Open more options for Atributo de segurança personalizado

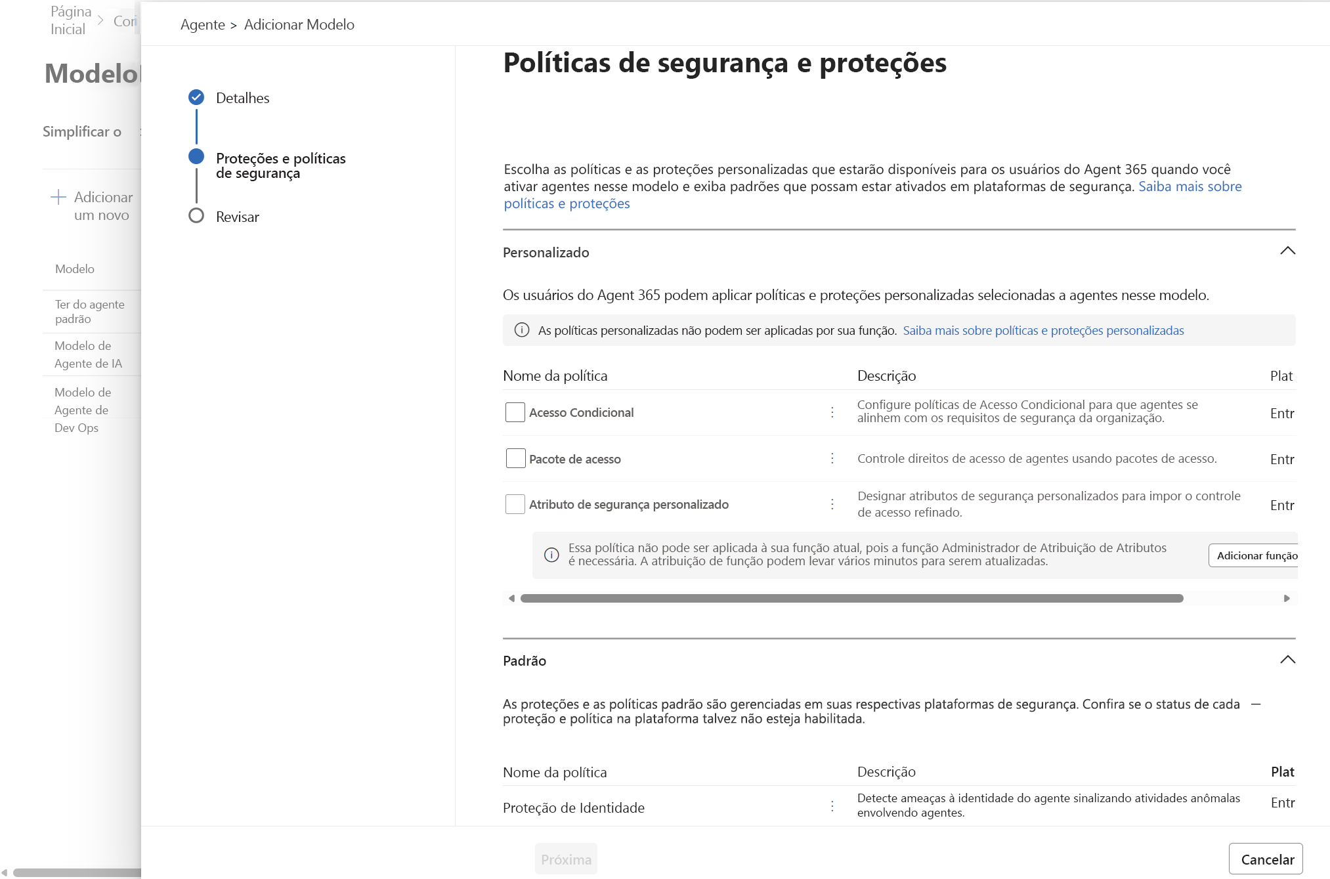point(832,504)
